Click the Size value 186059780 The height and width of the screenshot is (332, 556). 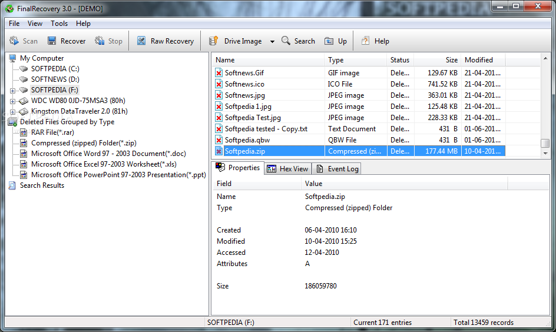[x=320, y=286]
